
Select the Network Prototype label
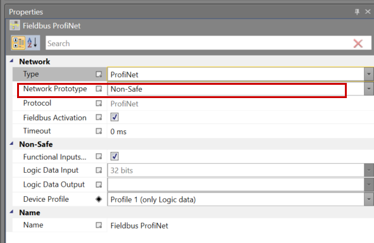55,89
